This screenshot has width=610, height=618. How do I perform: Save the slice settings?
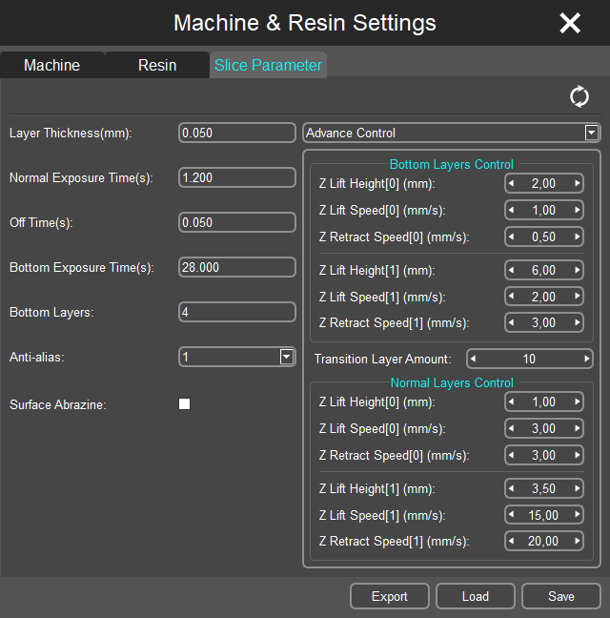tap(560, 596)
